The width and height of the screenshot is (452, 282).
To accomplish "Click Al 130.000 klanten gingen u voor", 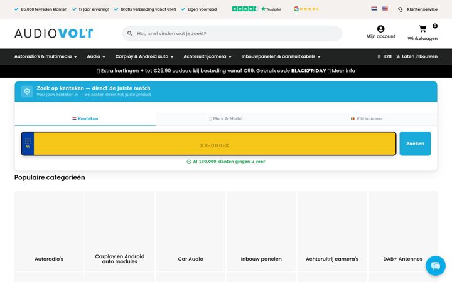I will (x=229, y=162).
